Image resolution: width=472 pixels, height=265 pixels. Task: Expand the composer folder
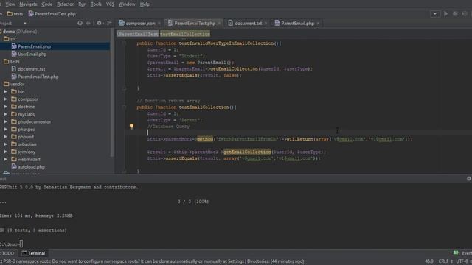click(5, 99)
